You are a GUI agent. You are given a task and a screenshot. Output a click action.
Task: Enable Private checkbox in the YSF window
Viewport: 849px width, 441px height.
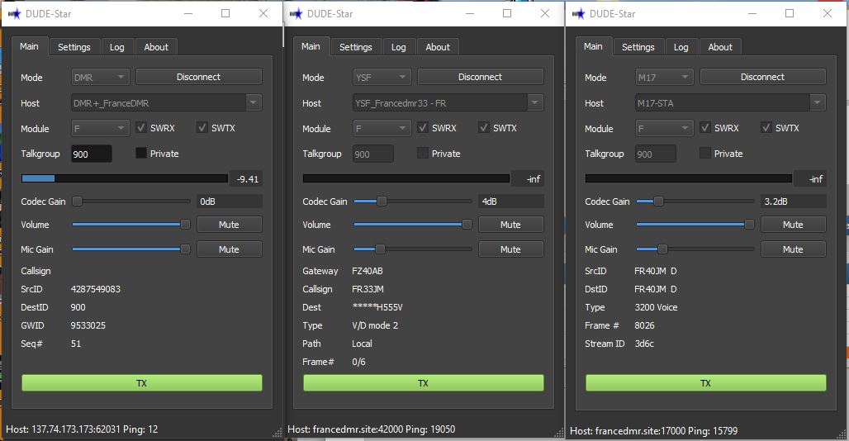tap(423, 153)
